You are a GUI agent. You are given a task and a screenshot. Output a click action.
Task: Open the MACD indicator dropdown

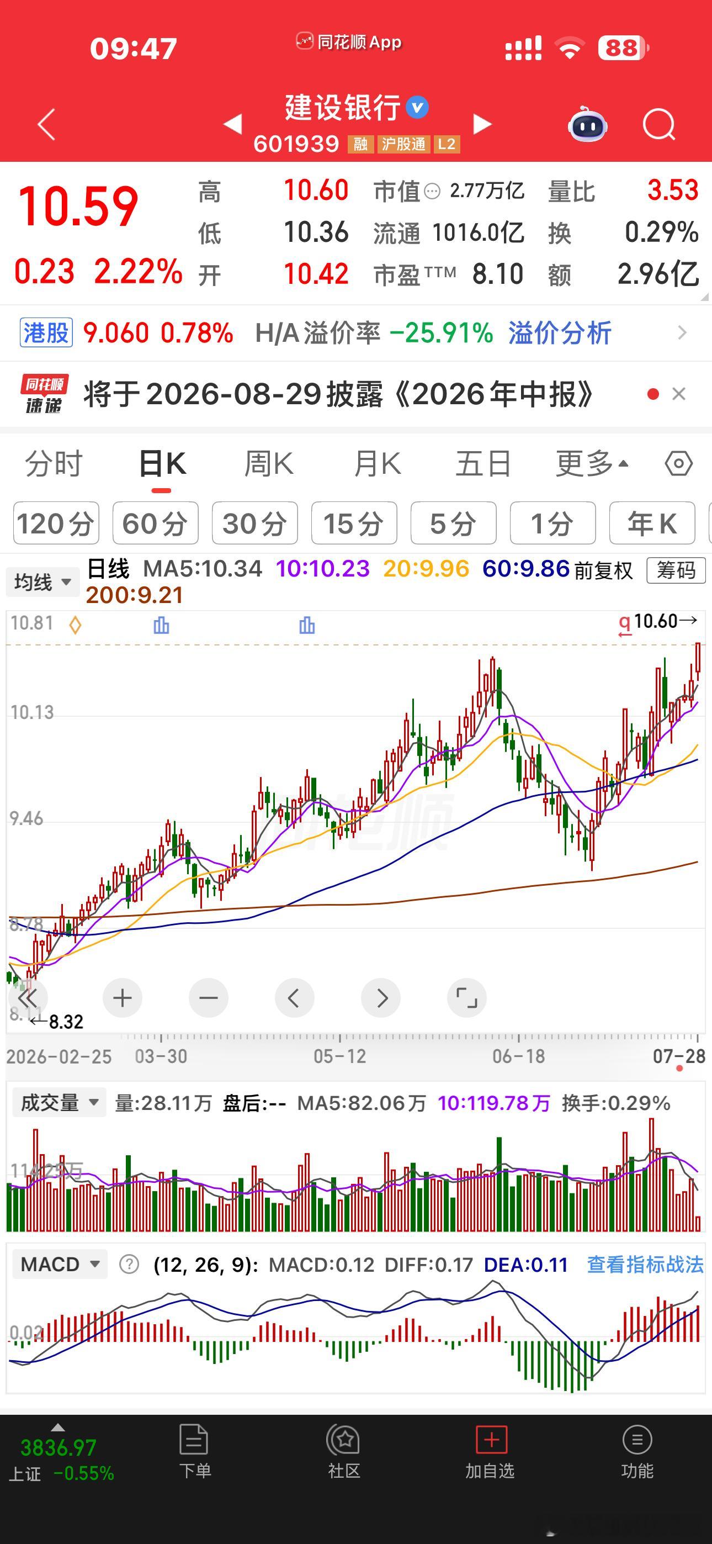(60, 1264)
